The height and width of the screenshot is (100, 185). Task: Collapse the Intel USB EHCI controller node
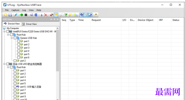tap(5, 31)
